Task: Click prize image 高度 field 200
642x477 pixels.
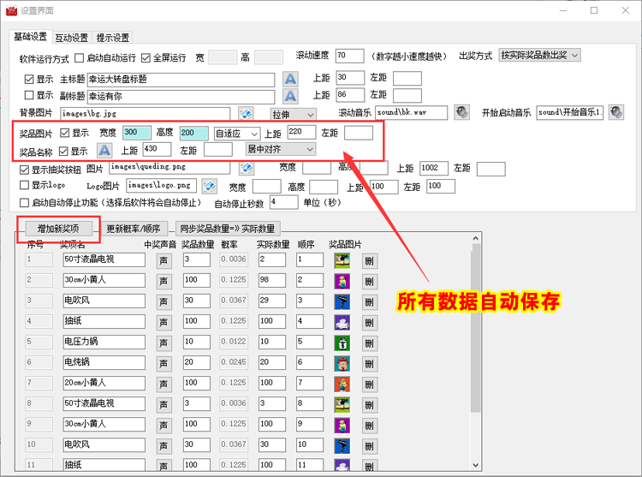Action: (194, 133)
